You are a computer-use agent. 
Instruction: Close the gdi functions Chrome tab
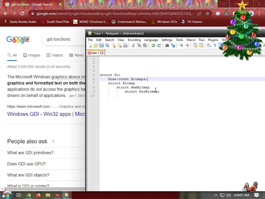coord(60,4)
